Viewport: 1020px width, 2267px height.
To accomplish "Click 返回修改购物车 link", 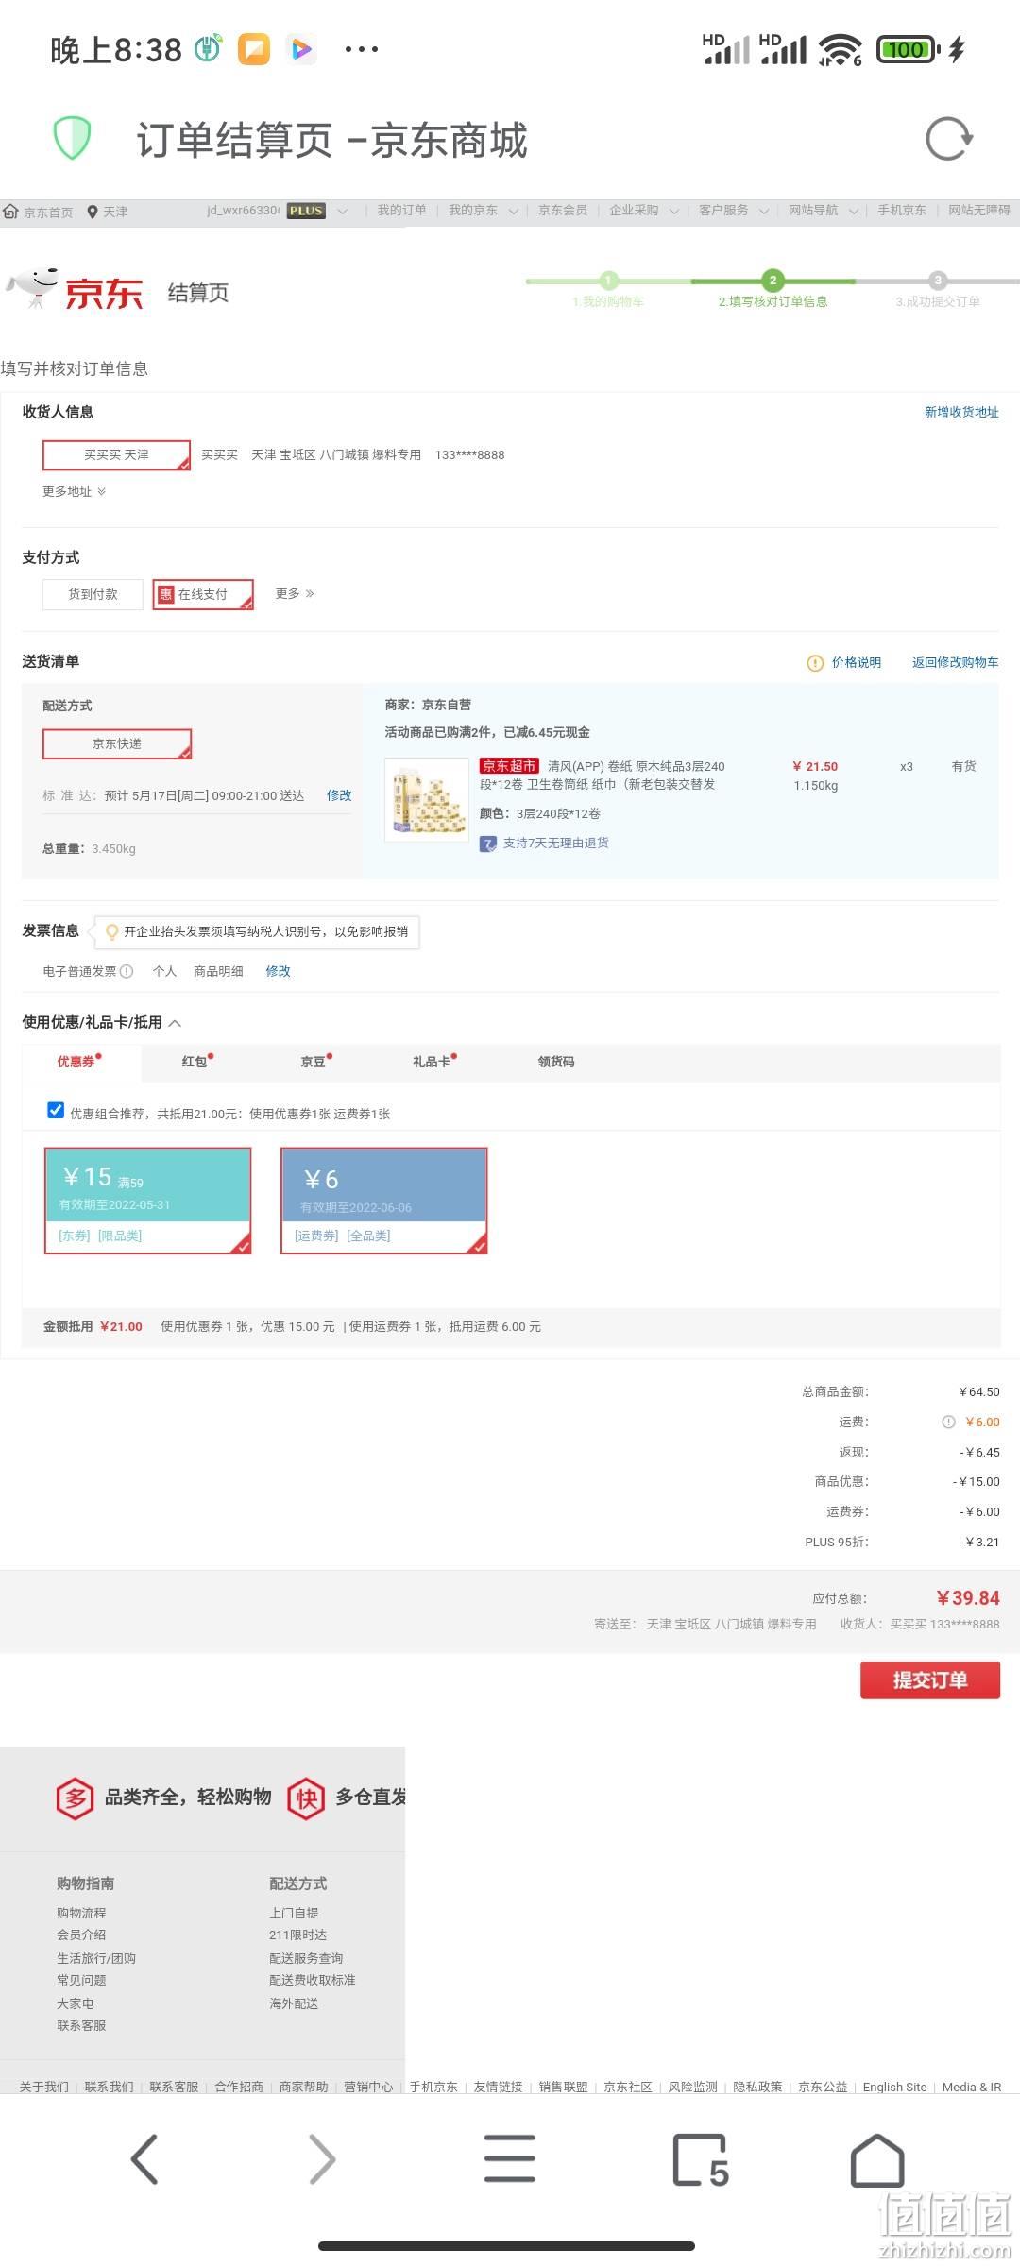I will point(955,662).
